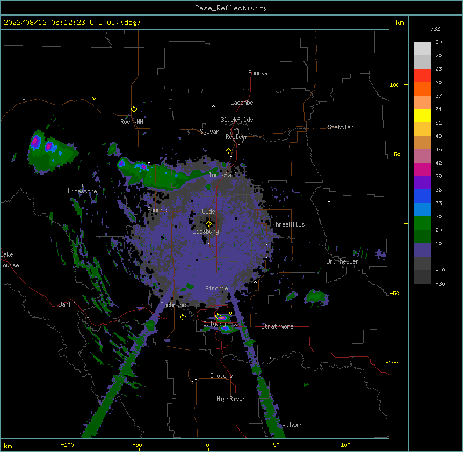Screen dimensions: 463x452
Task: Pick the dark green 10-20 dBZ legend color
Action: coord(422,237)
